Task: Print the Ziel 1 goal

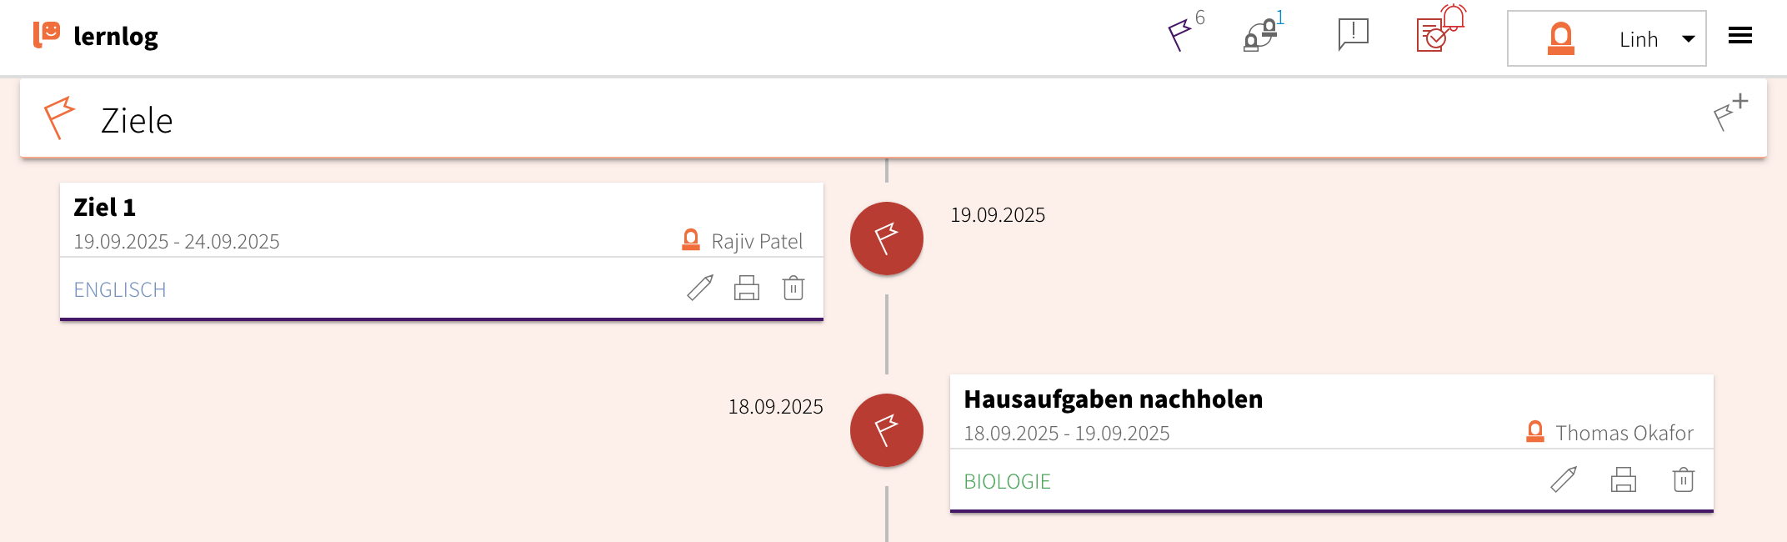Action: coord(747,288)
